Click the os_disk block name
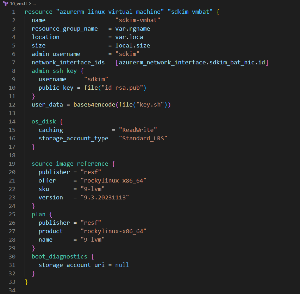 [x=44, y=121]
